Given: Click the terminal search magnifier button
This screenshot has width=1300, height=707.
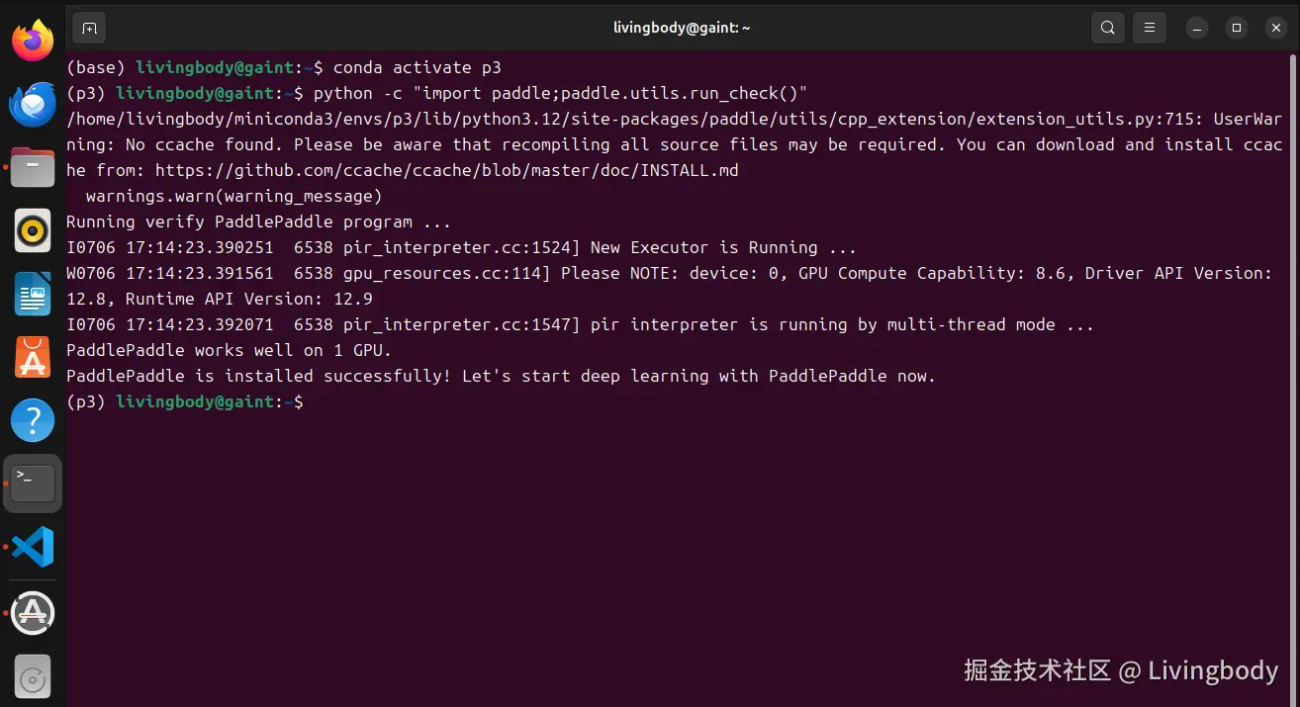Looking at the screenshot, I should pyautogui.click(x=1108, y=28).
